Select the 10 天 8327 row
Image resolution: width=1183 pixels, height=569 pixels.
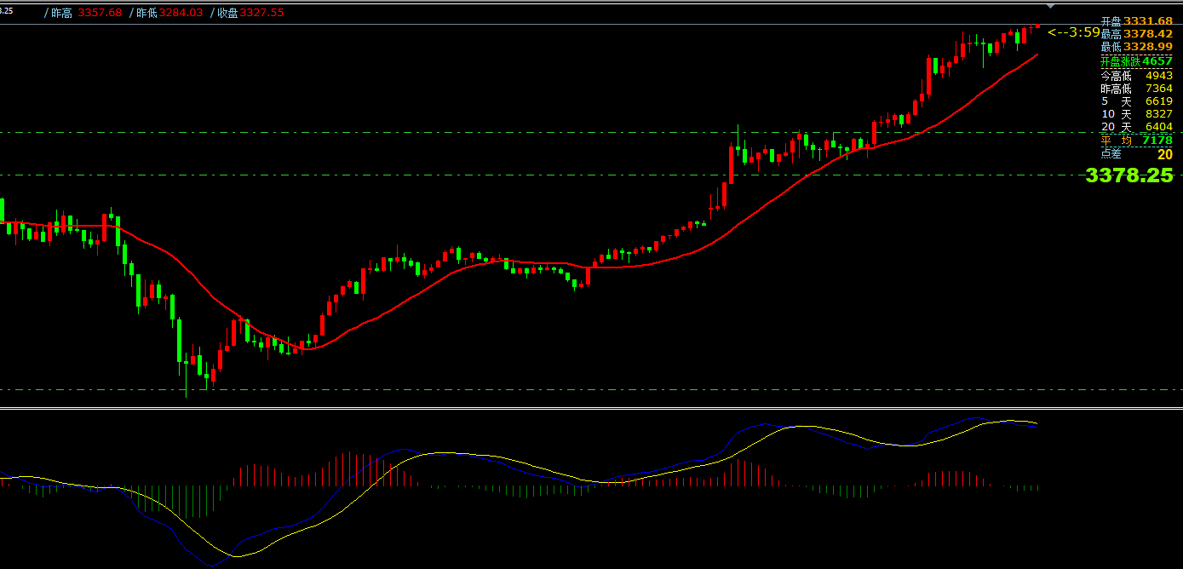click(1136, 114)
